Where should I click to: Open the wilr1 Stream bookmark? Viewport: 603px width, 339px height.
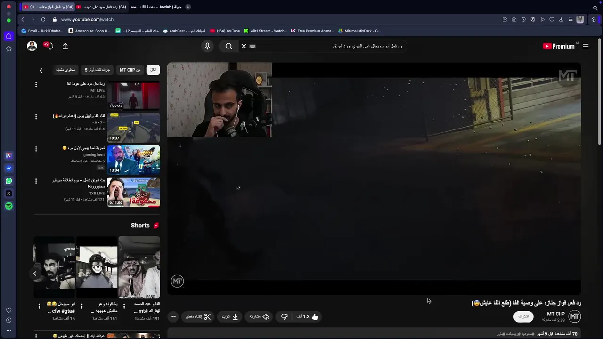point(265,31)
